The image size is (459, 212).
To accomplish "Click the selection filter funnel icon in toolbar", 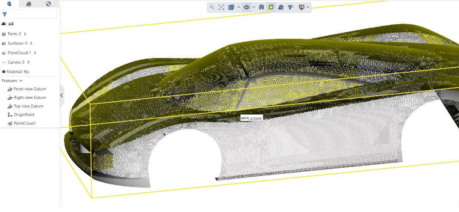I will (x=291, y=7).
